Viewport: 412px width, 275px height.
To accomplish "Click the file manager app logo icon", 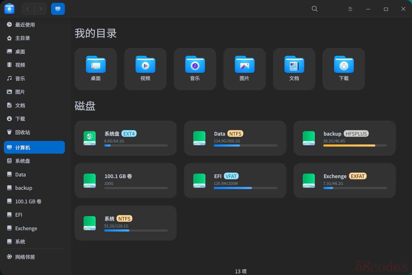I will (9, 9).
